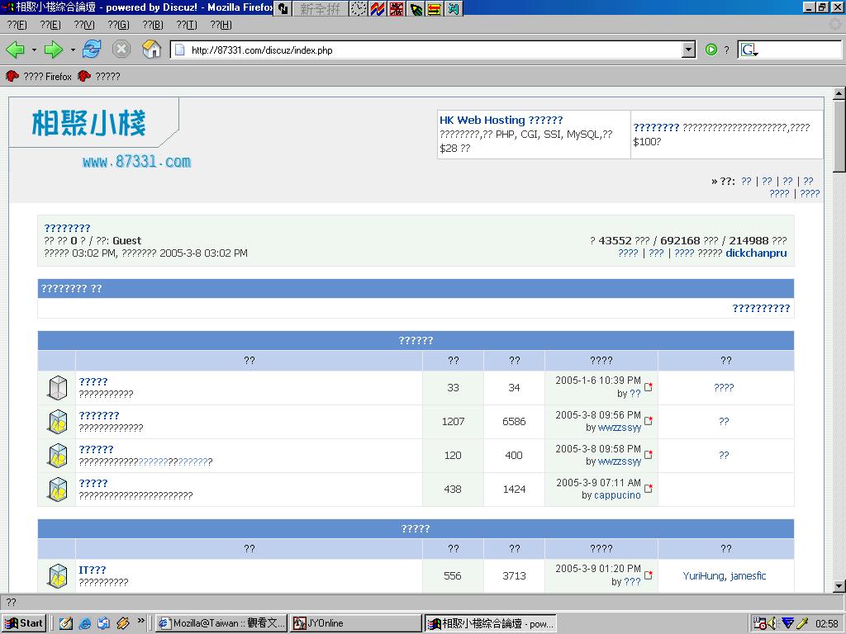Viewport: 846px width, 634px height.
Task: Open the (B) menu in menu bar
Action: (x=153, y=25)
